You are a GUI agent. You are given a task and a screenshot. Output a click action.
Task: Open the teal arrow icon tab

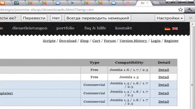click(x=72, y=3)
